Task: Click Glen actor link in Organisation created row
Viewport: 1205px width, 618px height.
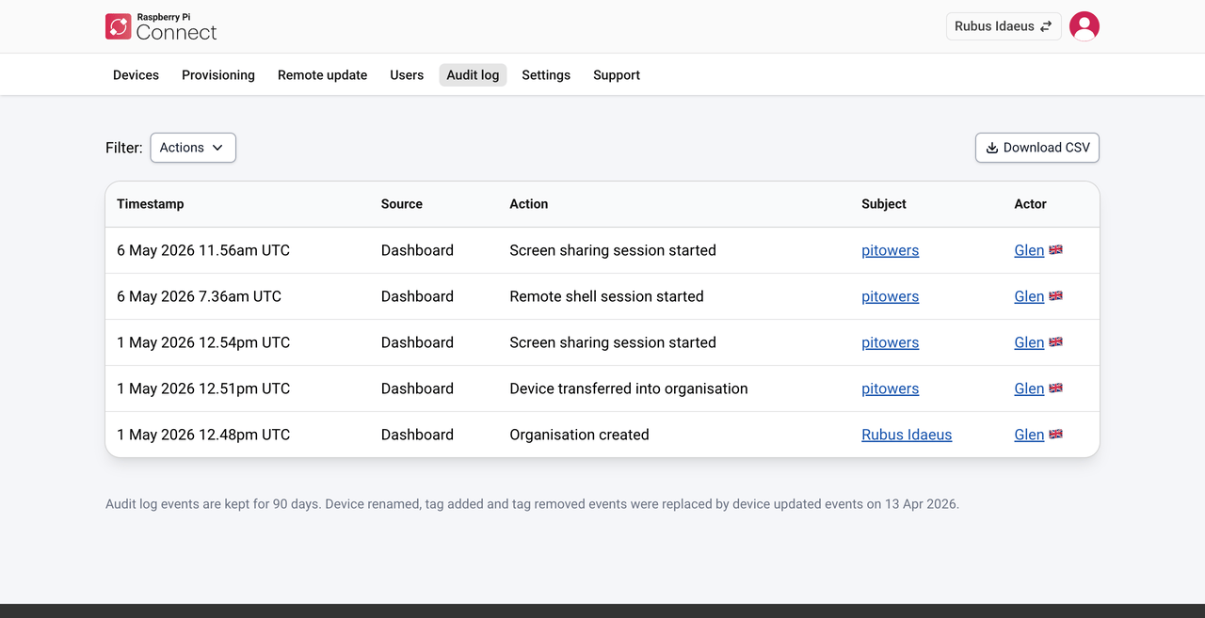Action: point(1029,435)
